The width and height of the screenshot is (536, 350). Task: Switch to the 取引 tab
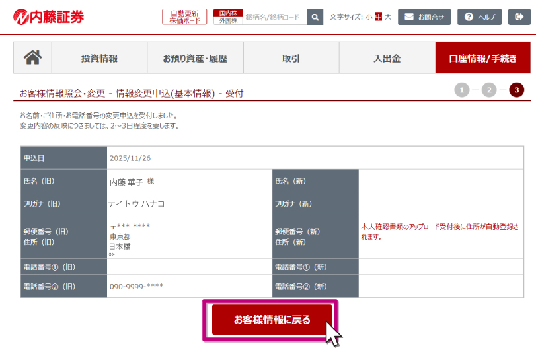[291, 58]
